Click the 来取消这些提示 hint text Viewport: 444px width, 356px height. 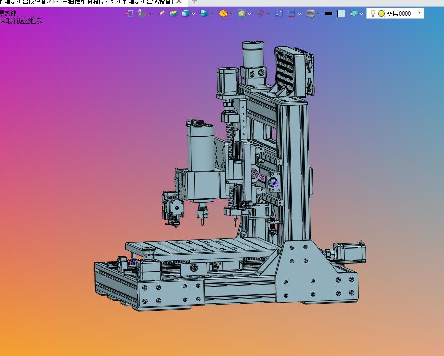pos(22,21)
